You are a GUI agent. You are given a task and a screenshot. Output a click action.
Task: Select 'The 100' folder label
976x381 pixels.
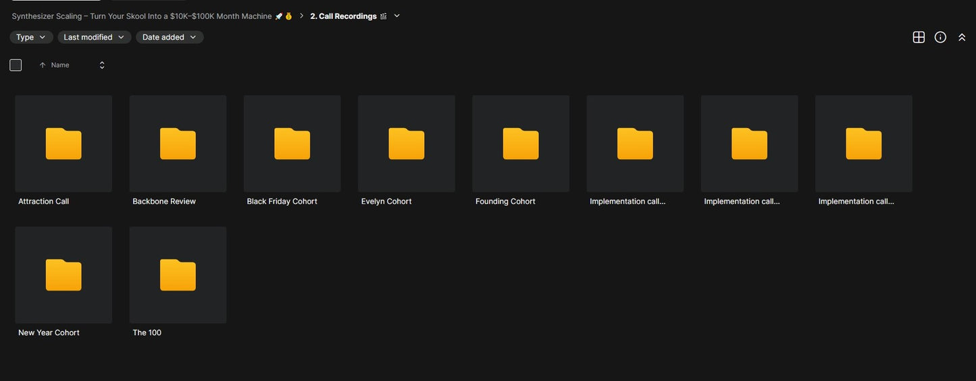coord(147,332)
